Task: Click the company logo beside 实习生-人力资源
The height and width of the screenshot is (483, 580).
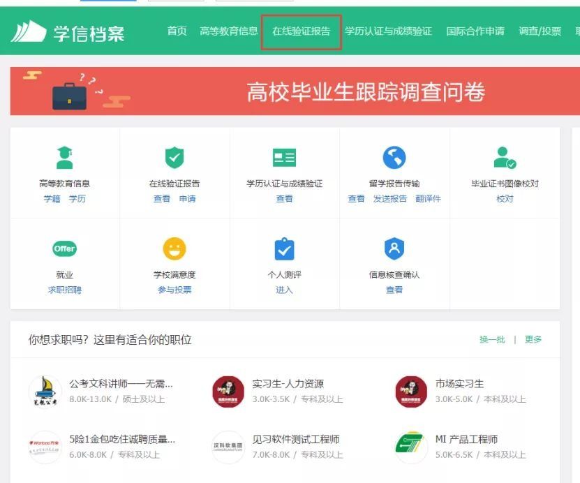Action: click(228, 392)
